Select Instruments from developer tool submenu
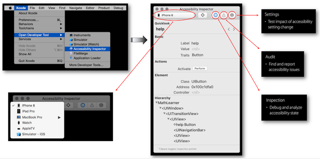Image resolution: width=320 pixels, height=159 pixels. click(82, 35)
